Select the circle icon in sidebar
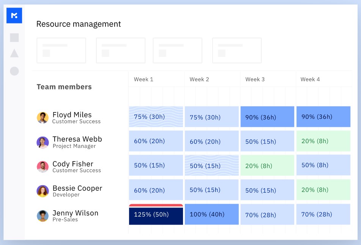Viewport: 361px width, 245px height. 14,71
